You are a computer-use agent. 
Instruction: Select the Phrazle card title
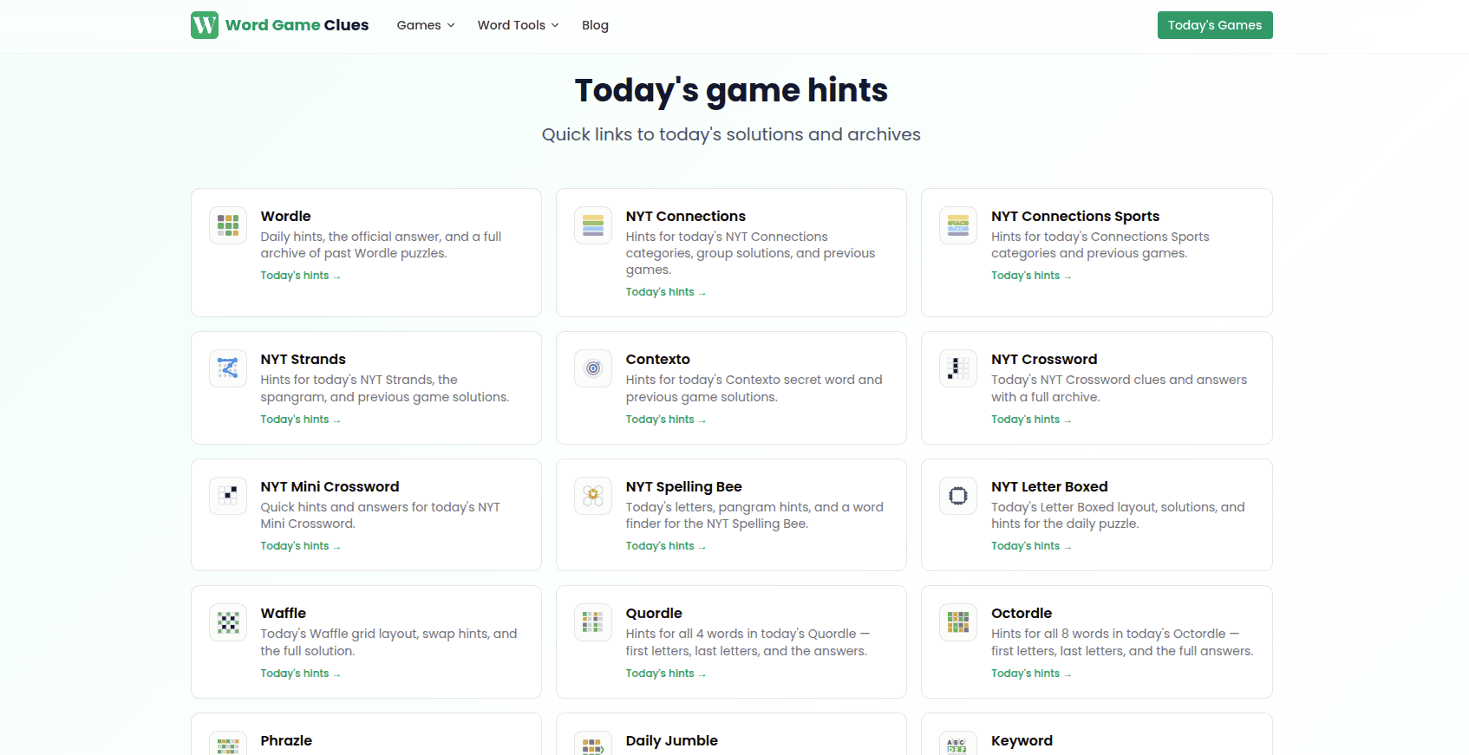pyautogui.click(x=286, y=740)
